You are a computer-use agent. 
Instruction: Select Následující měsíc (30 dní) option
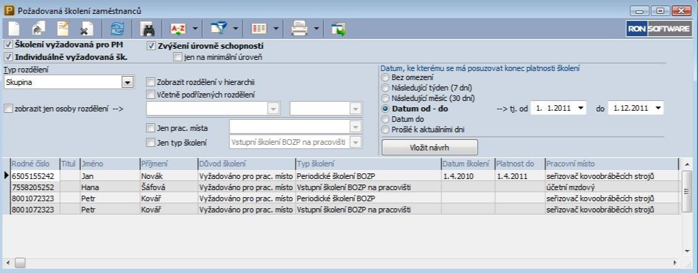pyautogui.click(x=386, y=97)
